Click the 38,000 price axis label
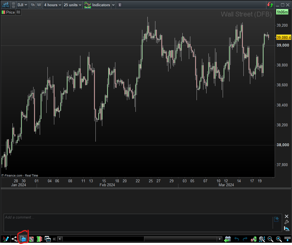 pos(283,145)
